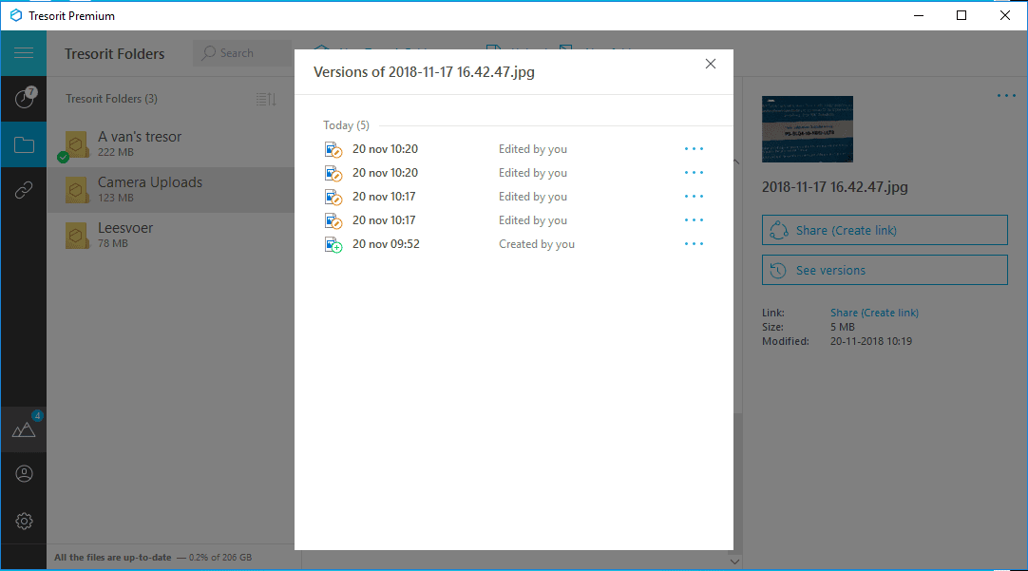
Task: Change list sorting beside Tresorit Folders (3)
Action: coord(266,98)
